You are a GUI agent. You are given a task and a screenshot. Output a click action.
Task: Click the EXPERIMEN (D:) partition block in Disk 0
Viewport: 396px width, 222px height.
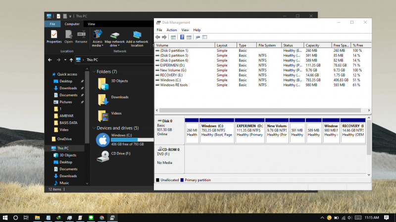click(249, 131)
